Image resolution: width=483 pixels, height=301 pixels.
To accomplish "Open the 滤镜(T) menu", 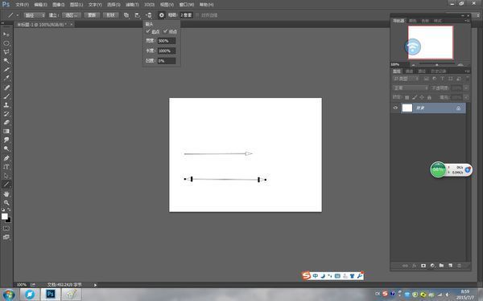I will coord(132,5).
